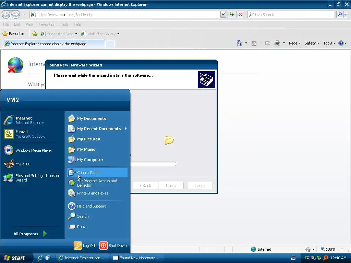
Task: Open Control Panel
Action: [97, 173]
